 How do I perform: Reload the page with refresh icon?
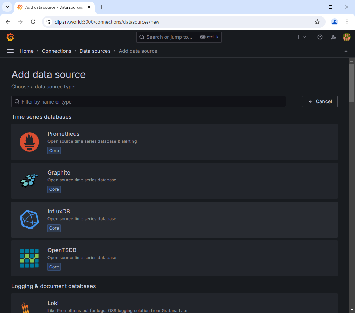point(33,22)
